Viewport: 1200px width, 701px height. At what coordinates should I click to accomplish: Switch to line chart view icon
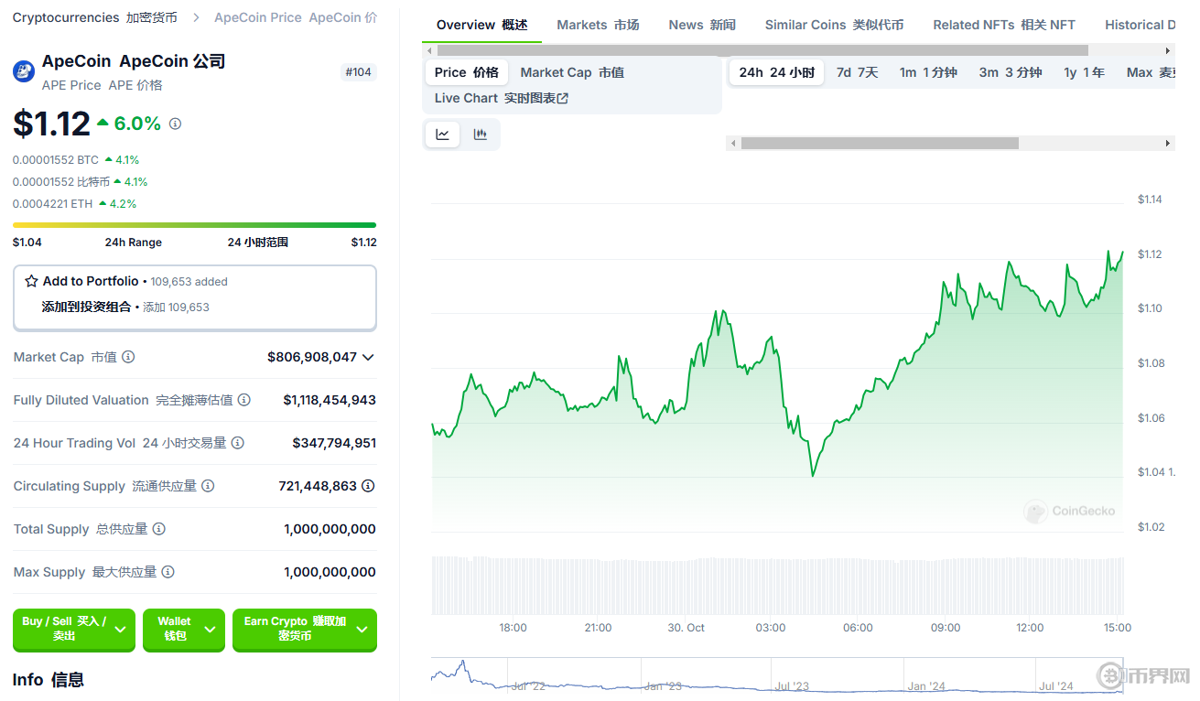pos(443,135)
